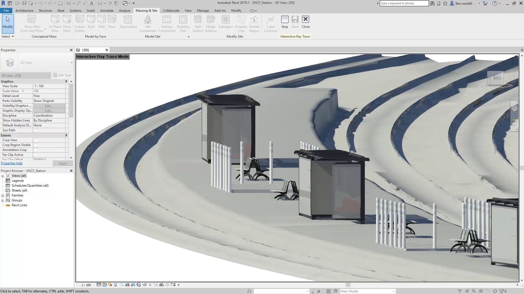Image resolution: width=524 pixels, height=294 pixels.
Task: Open the Show Hidden Lines dropdown
Action: point(49,120)
